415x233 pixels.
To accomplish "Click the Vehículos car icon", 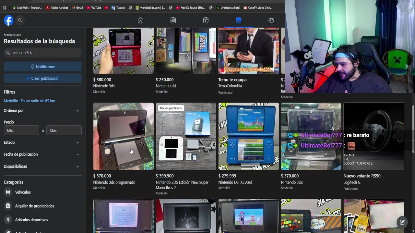I will [8, 192].
